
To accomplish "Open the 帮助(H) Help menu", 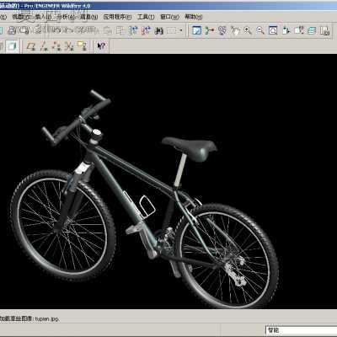I will point(193,17).
